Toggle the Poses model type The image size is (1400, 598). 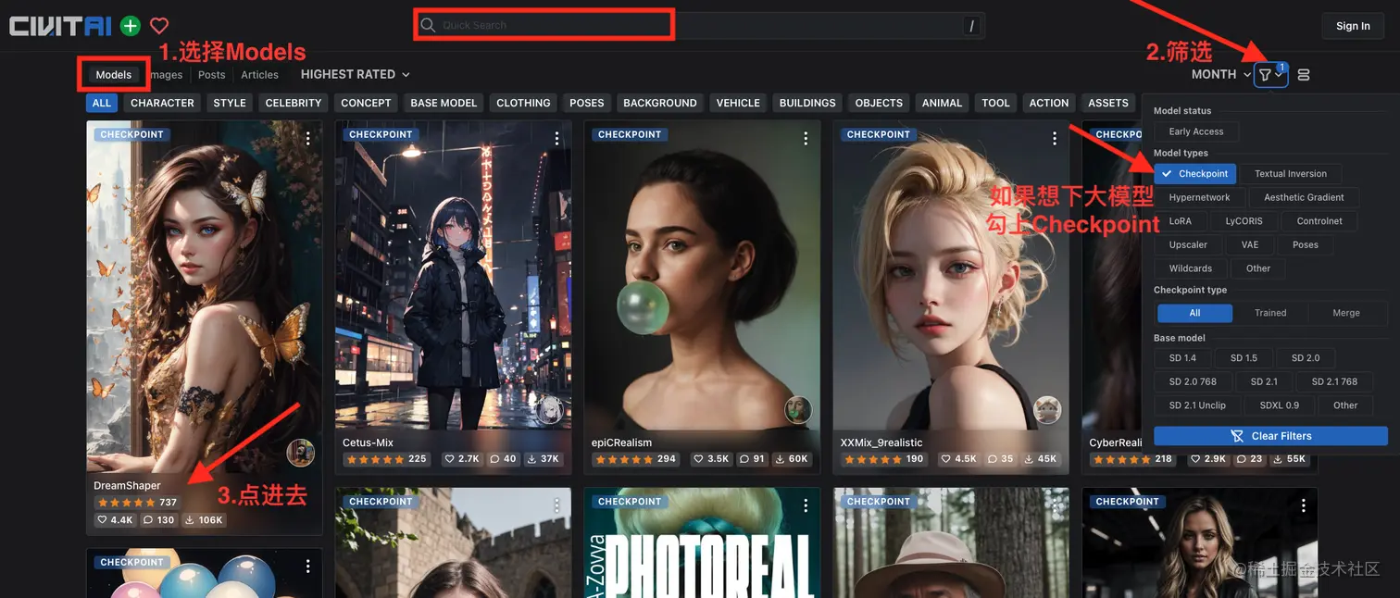1306,244
